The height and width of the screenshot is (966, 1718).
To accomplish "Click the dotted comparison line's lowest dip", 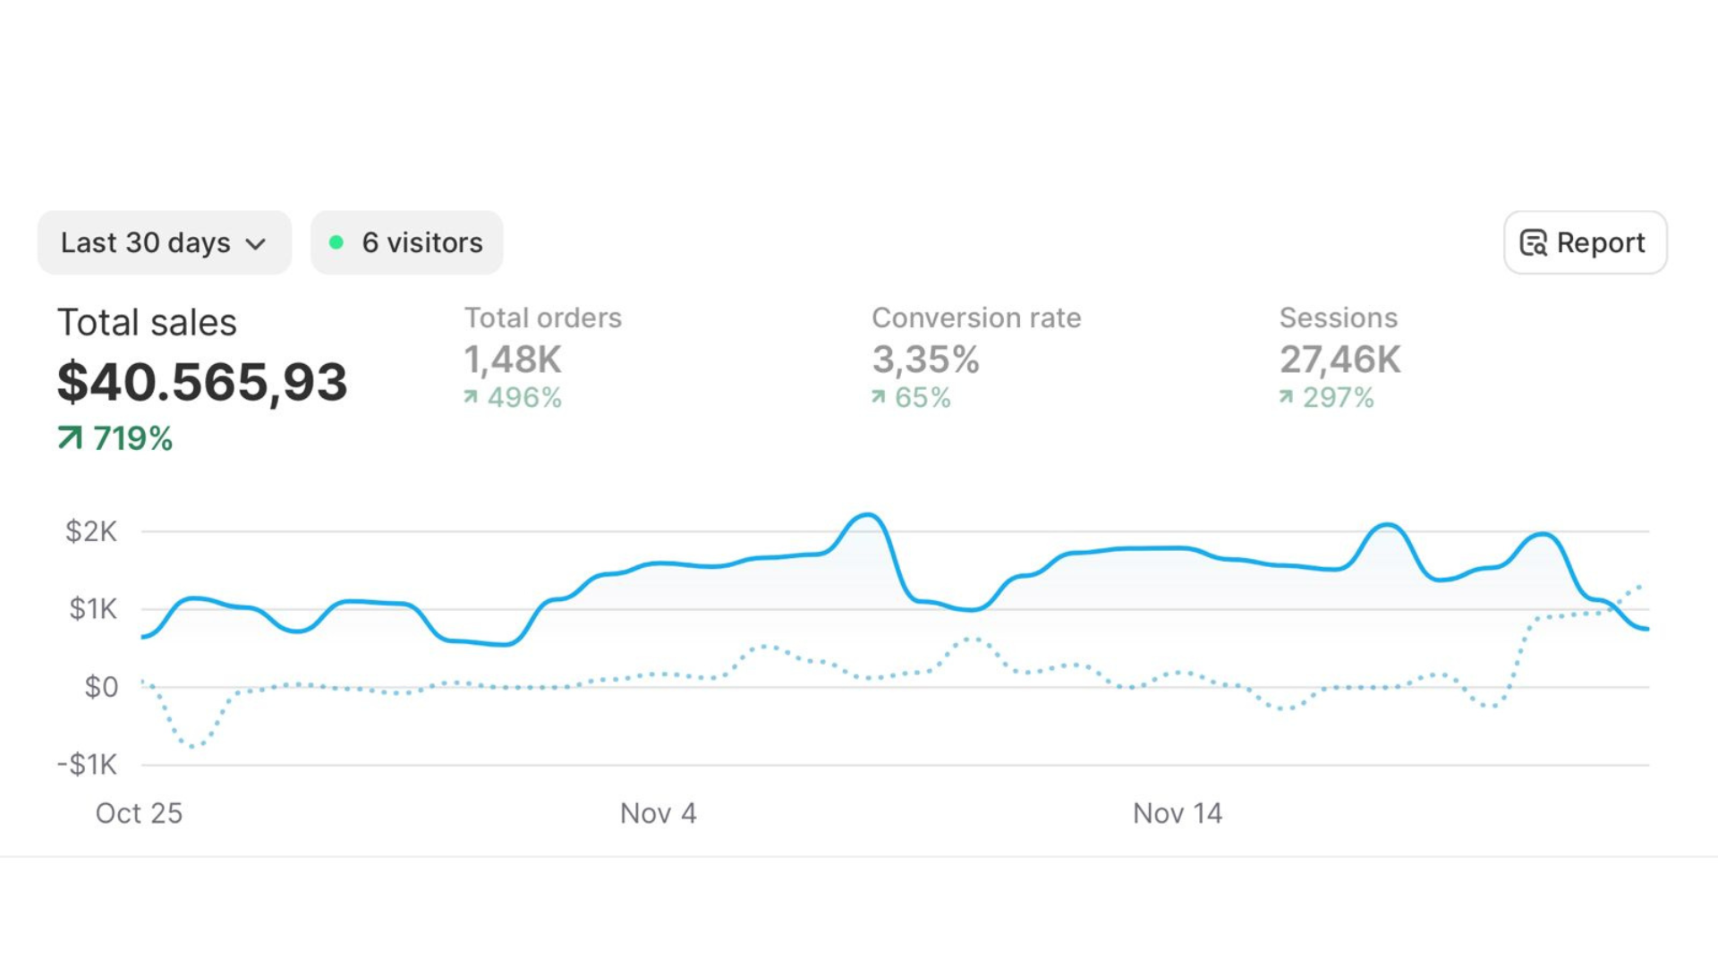I will [x=195, y=745].
